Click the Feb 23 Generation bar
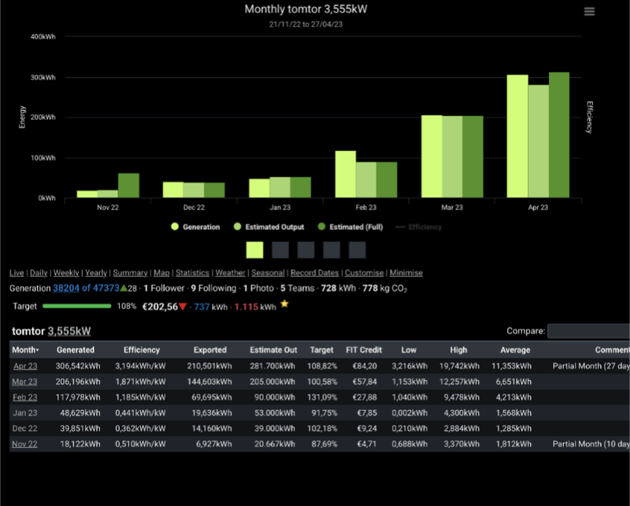The image size is (630, 506). pos(346,174)
